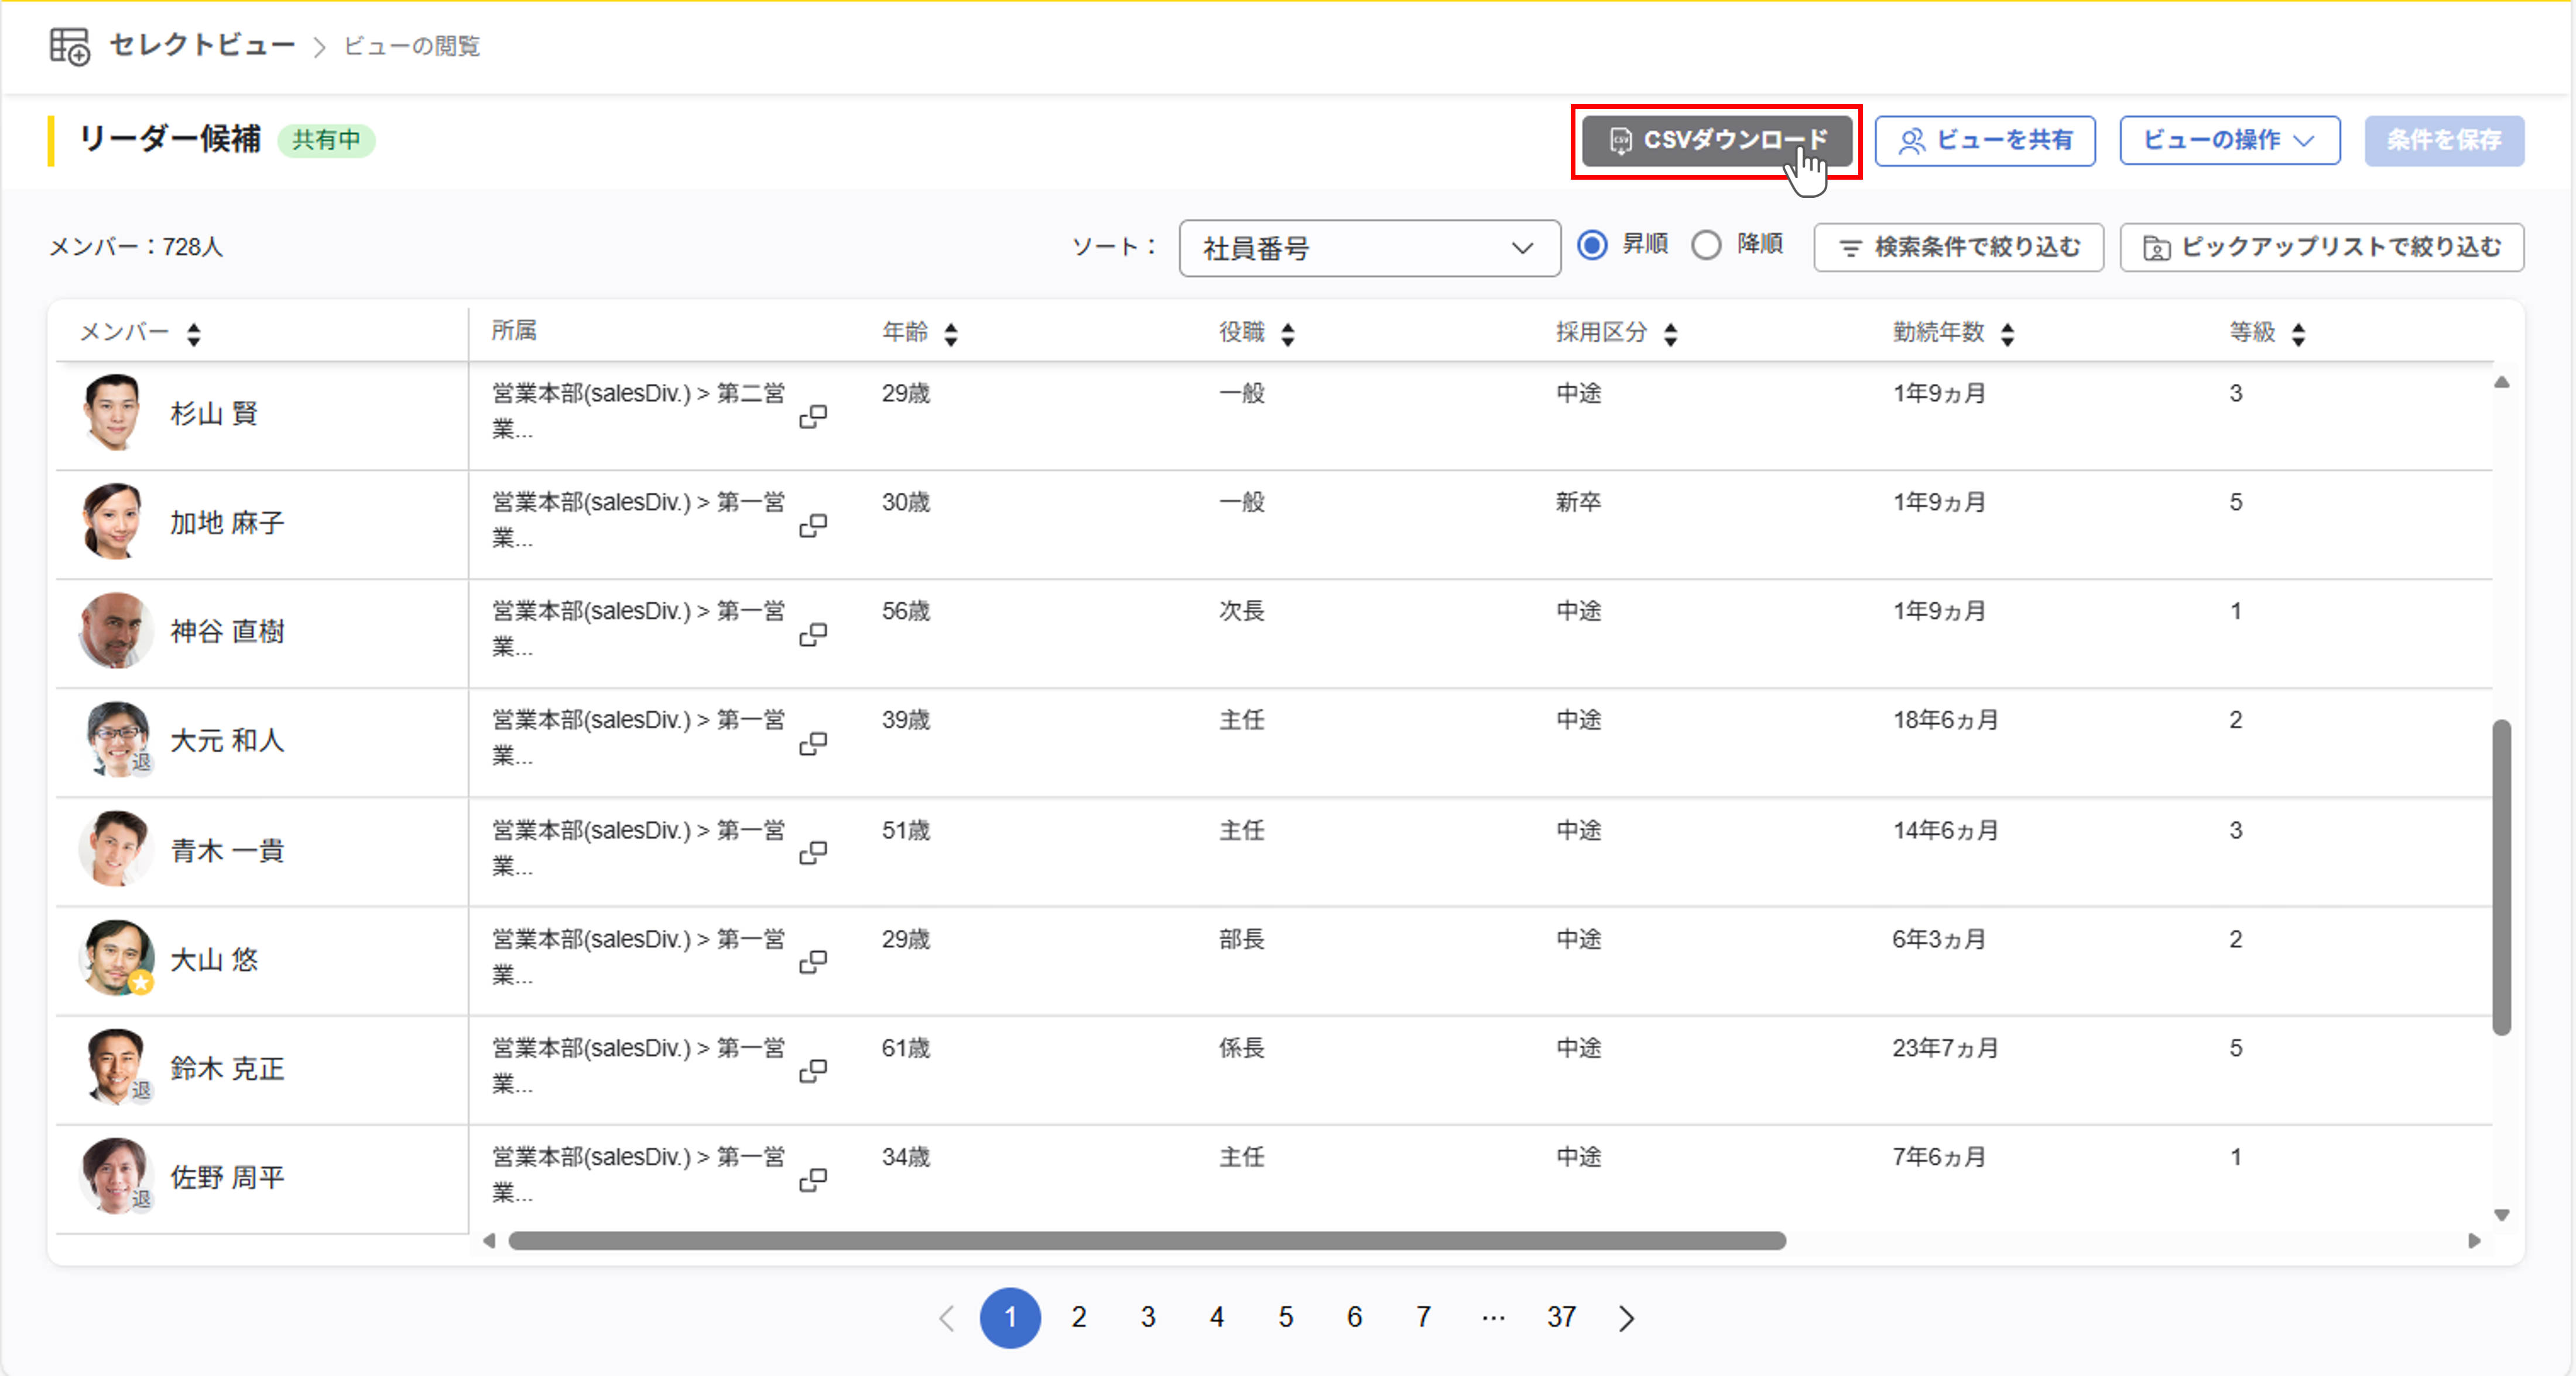Sort by 等級 column arrows

2298,334
